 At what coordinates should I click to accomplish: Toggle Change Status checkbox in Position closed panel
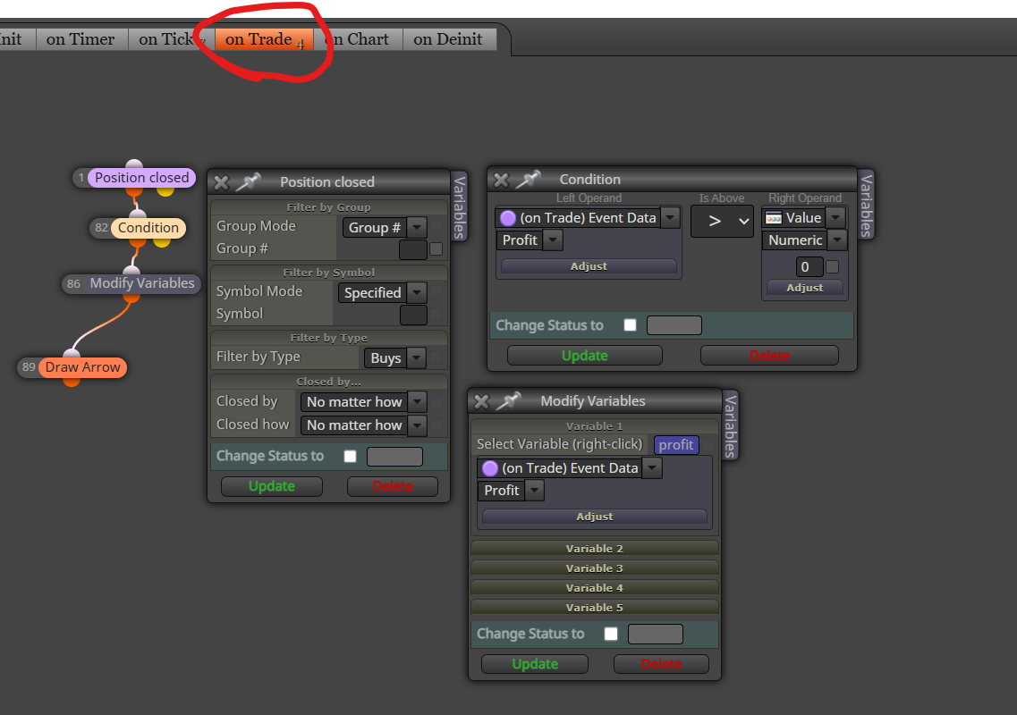(x=351, y=457)
